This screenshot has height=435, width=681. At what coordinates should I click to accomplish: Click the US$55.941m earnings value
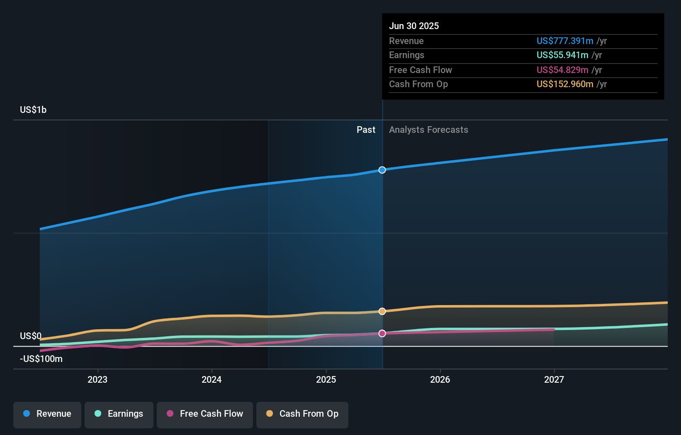[x=562, y=55]
